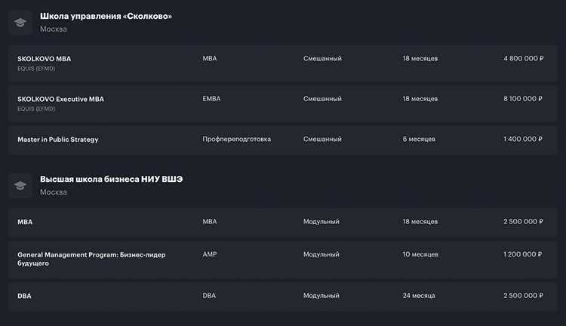
Task: Open the SKOLKOVO Executive MBA program
Action: point(60,99)
